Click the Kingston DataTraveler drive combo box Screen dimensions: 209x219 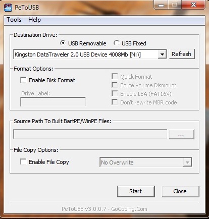tap(90, 54)
